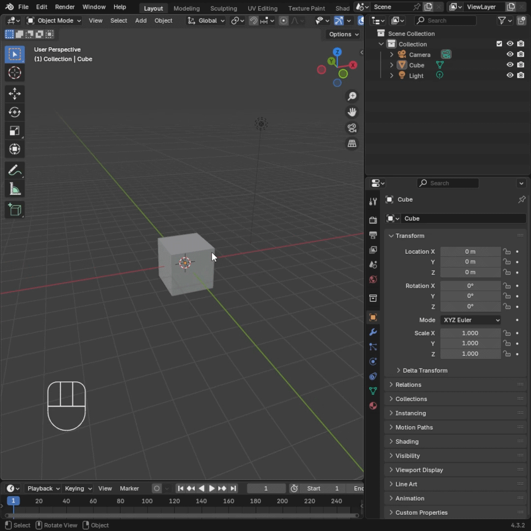Hide the Cube in viewport
Image resolution: width=531 pixels, height=531 pixels.
[510, 65]
